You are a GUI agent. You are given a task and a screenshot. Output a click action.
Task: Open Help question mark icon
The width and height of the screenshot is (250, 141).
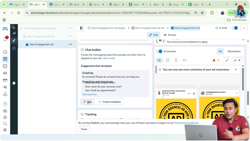pos(5,104)
